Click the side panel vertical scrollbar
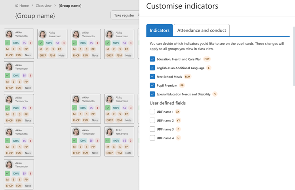The height and width of the screenshot is (190, 295). (293, 55)
